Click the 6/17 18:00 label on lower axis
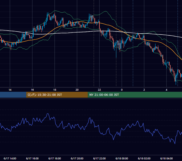182x161 pixels. click(x=55, y=158)
